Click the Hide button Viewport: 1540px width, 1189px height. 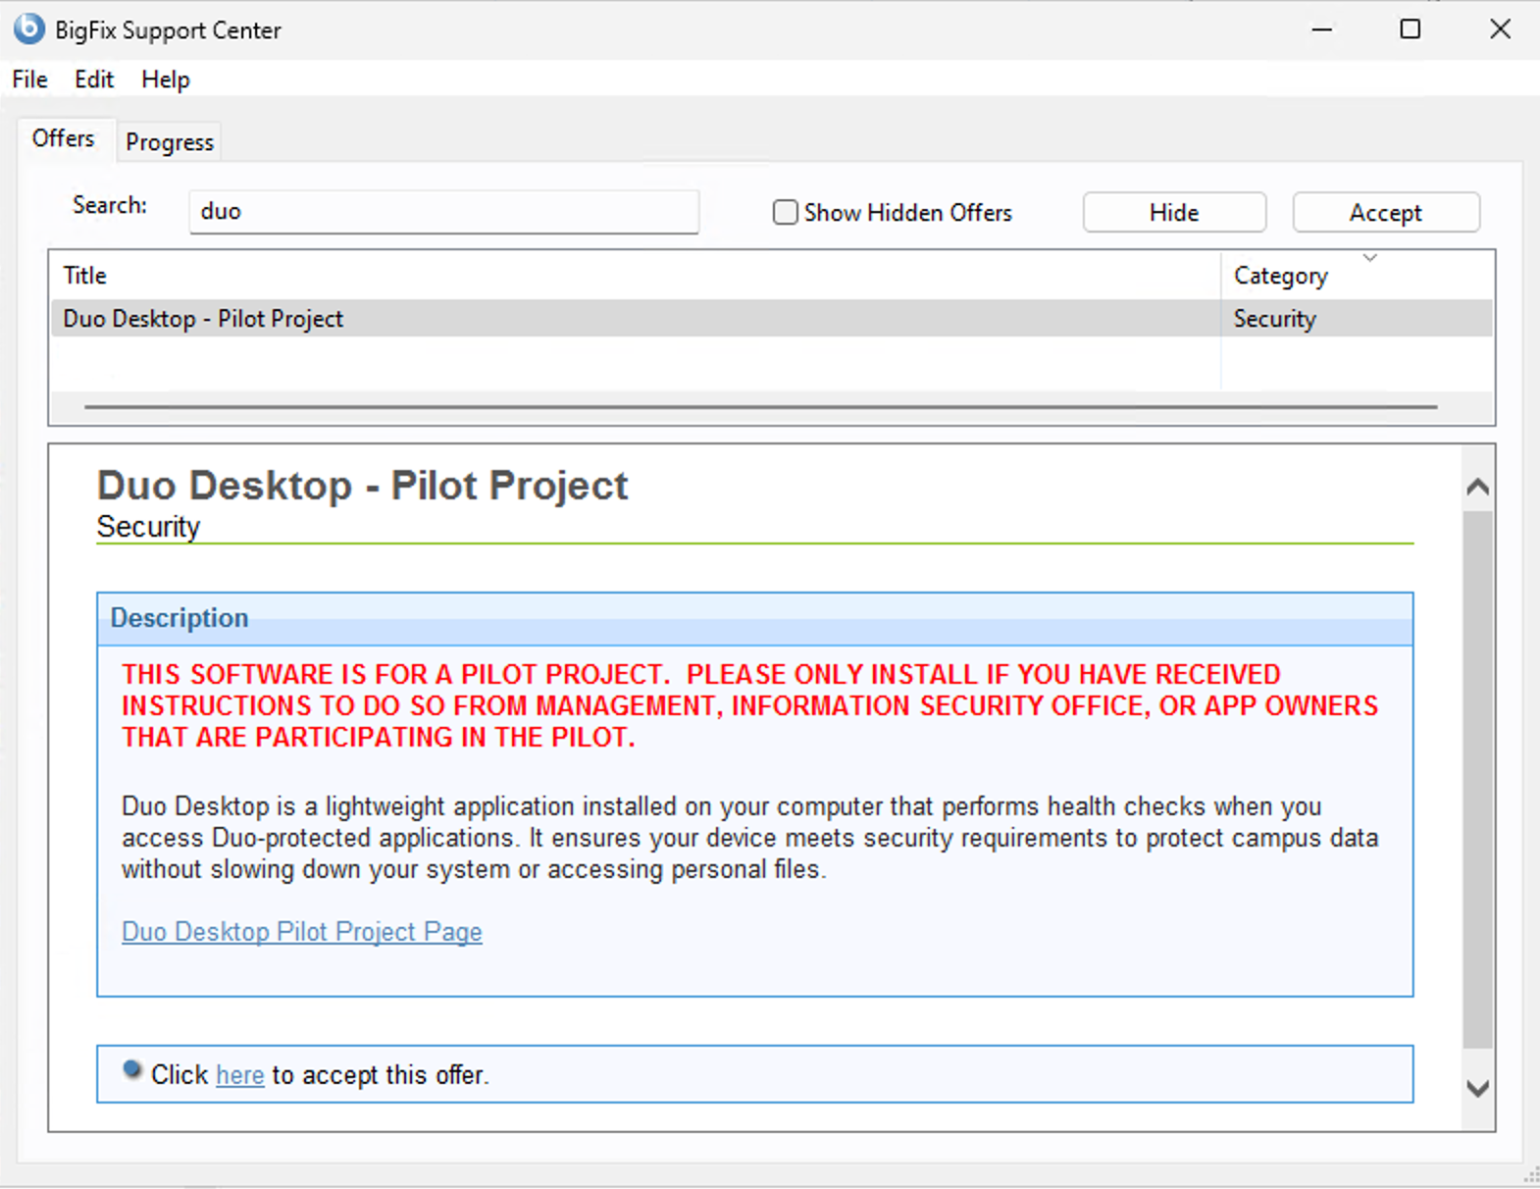coord(1174,212)
